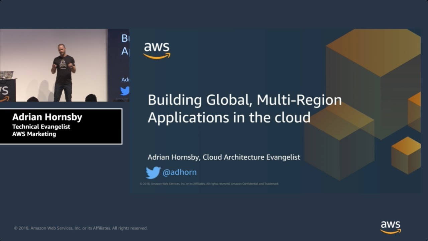
Task: Click the 'Adrian Hornsby' name caption
Action: (47, 117)
